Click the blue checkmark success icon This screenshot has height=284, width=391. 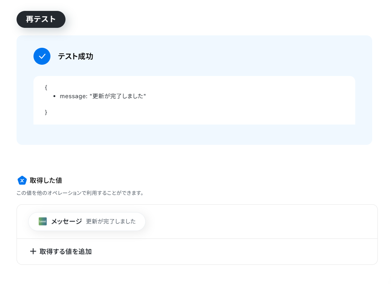[x=42, y=56]
